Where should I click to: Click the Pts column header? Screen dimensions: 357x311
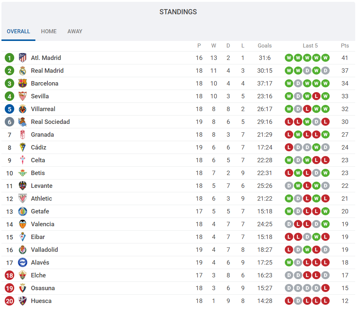345,46
